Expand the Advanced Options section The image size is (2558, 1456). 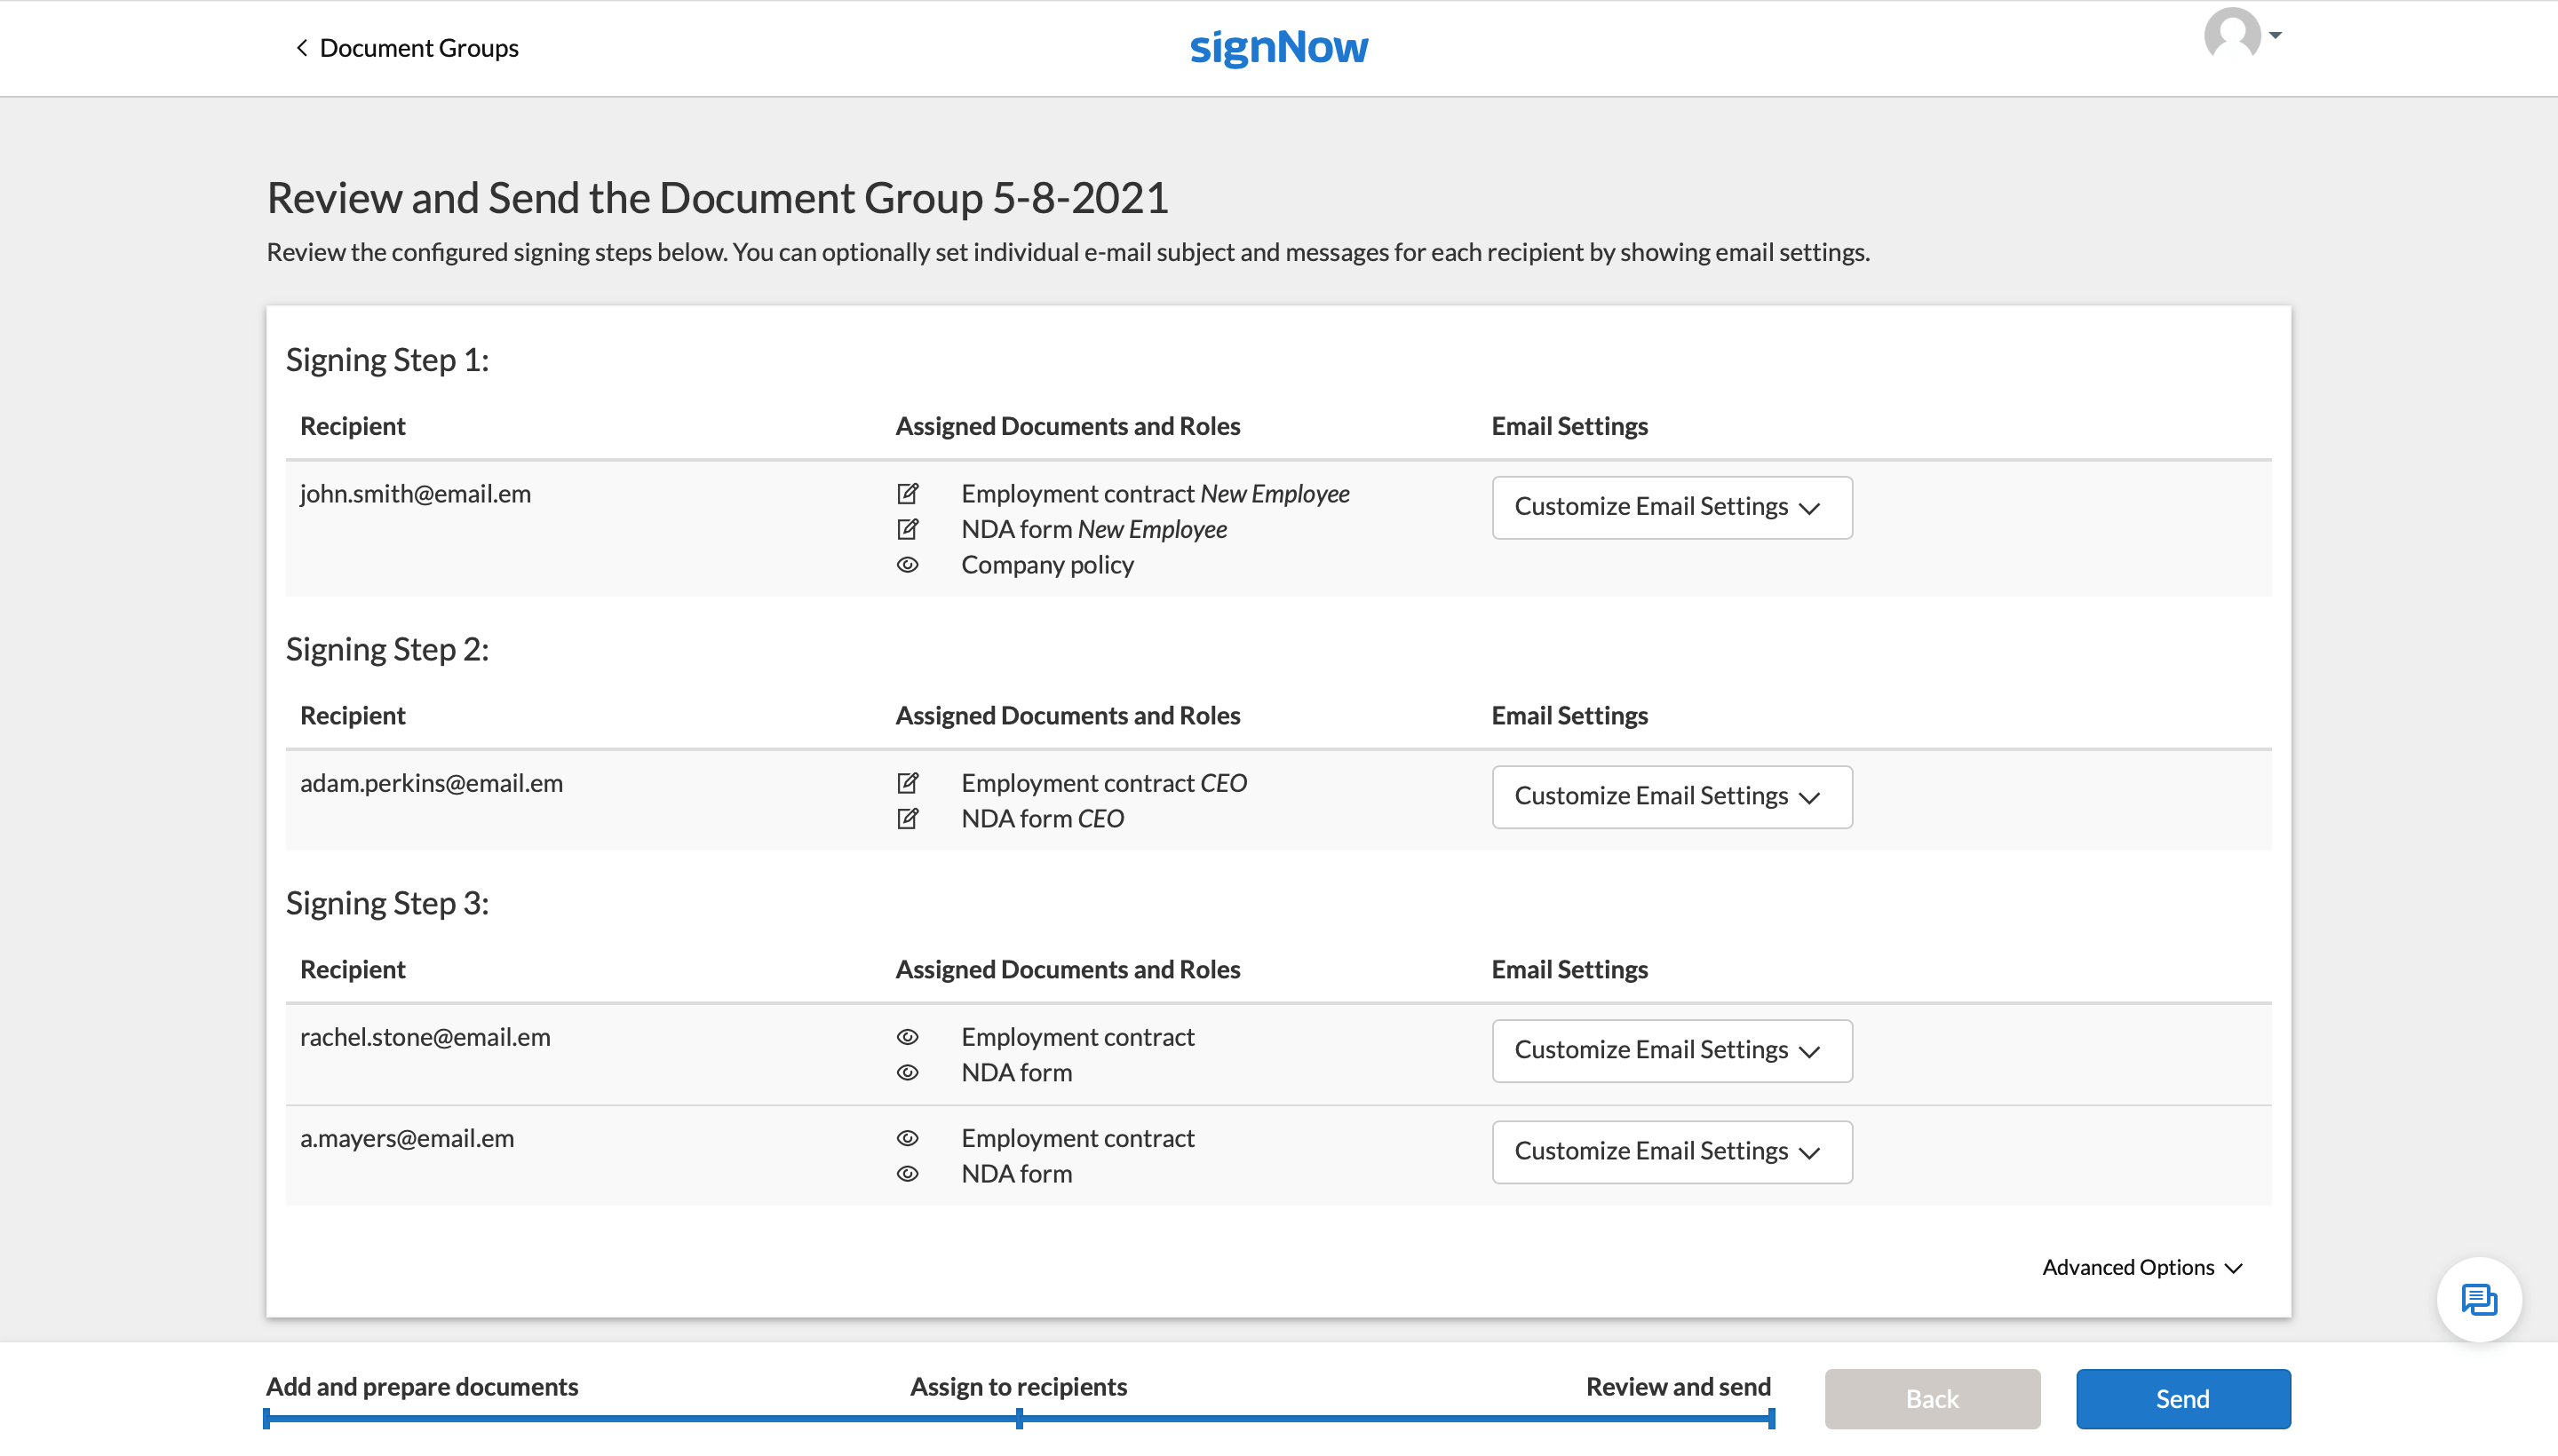point(2141,1267)
